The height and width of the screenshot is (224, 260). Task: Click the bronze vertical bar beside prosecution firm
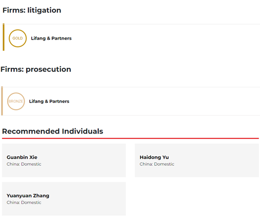(x=2, y=101)
